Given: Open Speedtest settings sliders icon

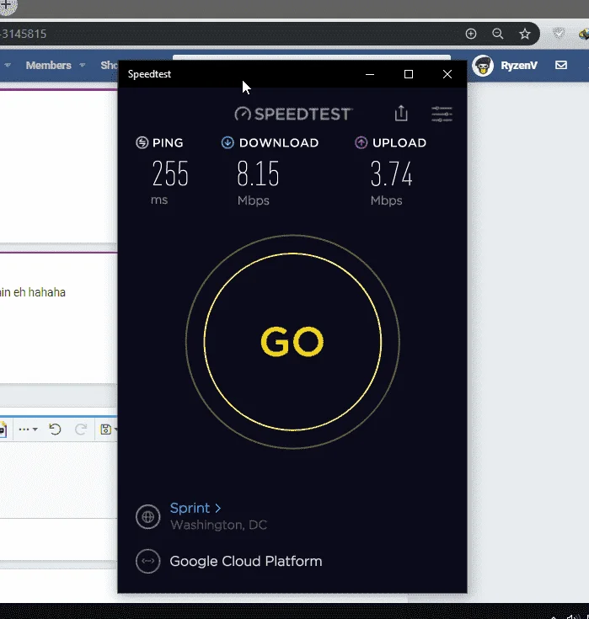Looking at the screenshot, I should [x=442, y=114].
